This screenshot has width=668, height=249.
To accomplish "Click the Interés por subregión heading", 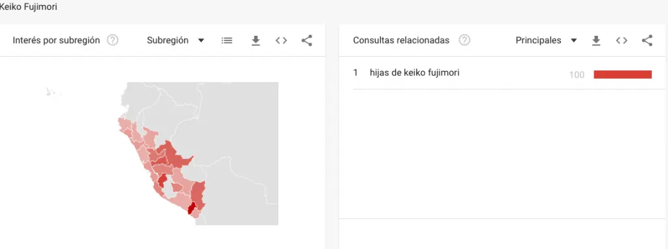I will click(56, 40).
